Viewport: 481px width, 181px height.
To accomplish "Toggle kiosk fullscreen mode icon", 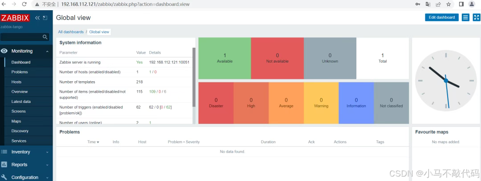I will 477,17.
